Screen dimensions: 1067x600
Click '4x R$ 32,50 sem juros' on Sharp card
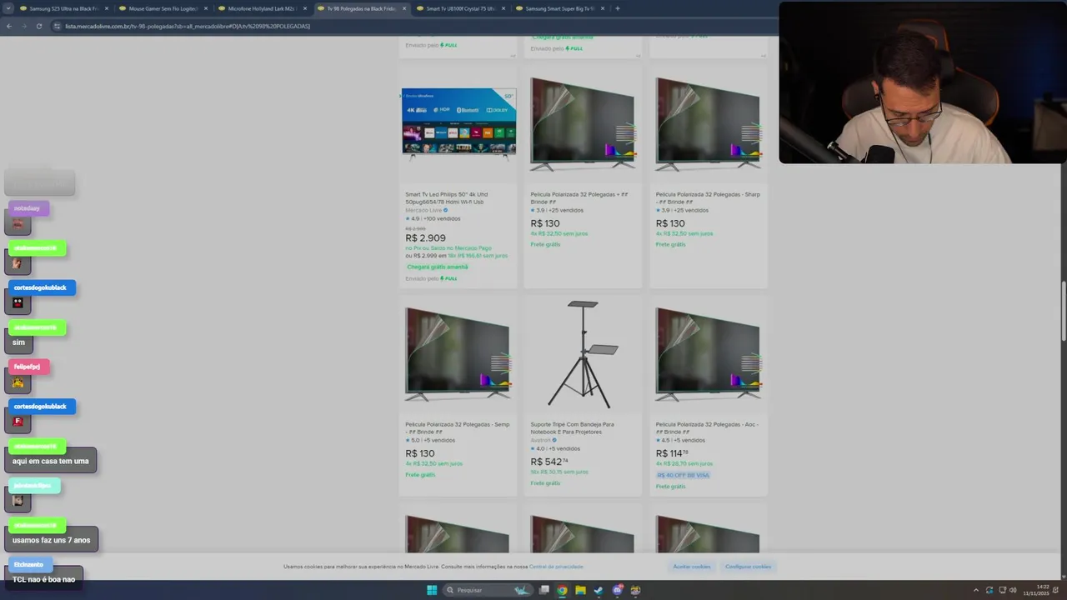click(x=684, y=233)
